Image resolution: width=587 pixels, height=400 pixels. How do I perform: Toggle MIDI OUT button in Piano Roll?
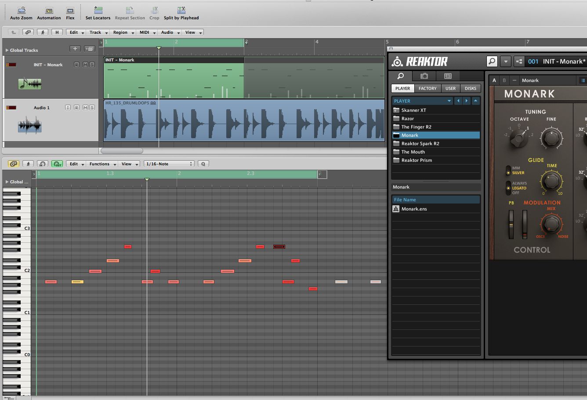click(x=57, y=164)
